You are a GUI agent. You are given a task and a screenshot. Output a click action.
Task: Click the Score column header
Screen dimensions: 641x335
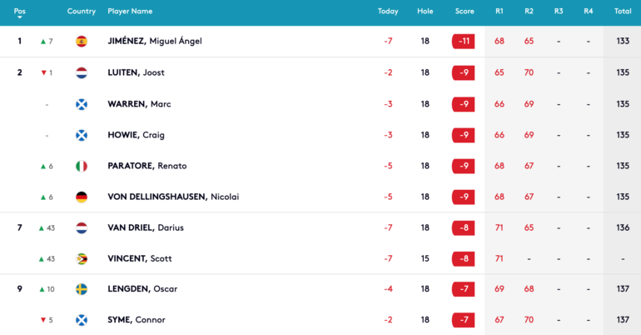465,12
